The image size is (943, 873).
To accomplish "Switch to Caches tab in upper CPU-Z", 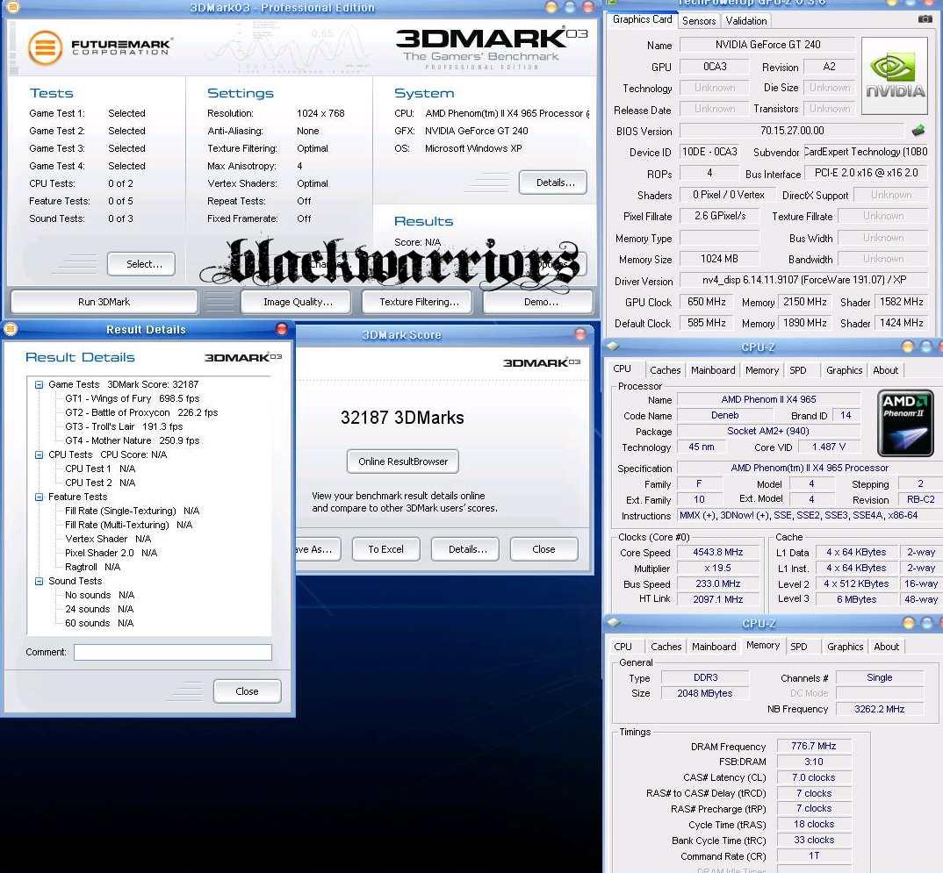I will coord(666,370).
